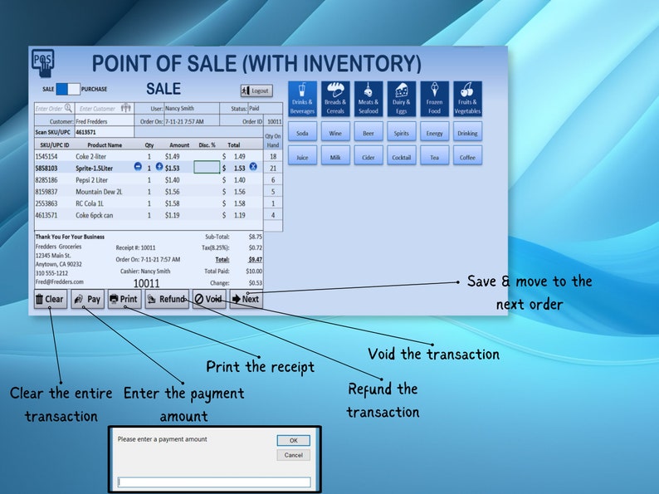Select the Mountain Dew 2L row
The width and height of the screenshot is (659, 494).
pos(149,191)
